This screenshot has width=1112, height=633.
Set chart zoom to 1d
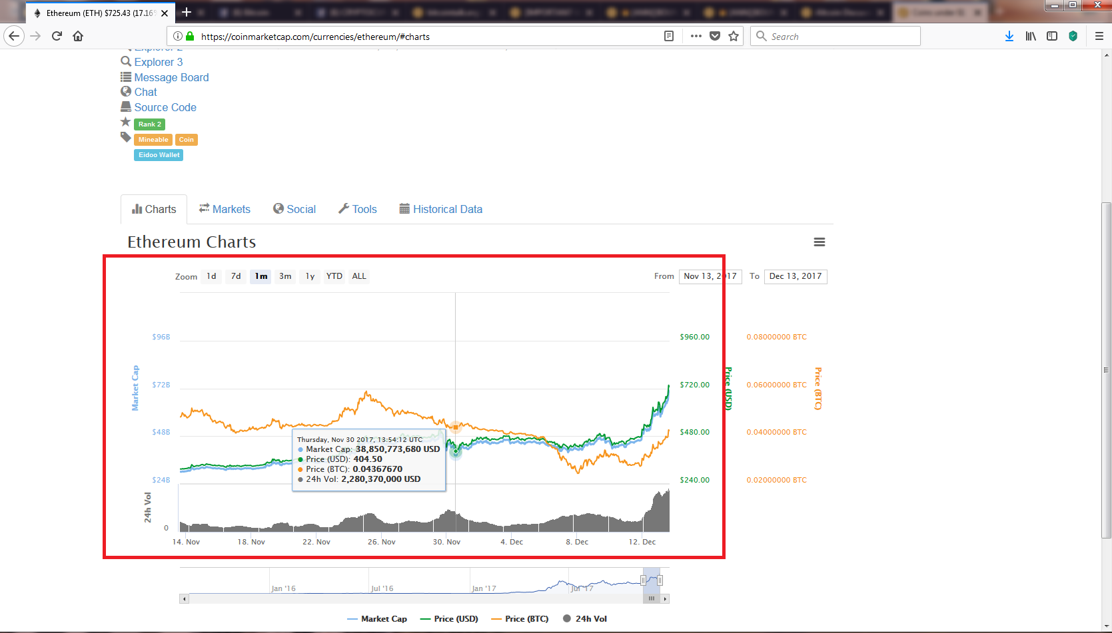pos(211,276)
